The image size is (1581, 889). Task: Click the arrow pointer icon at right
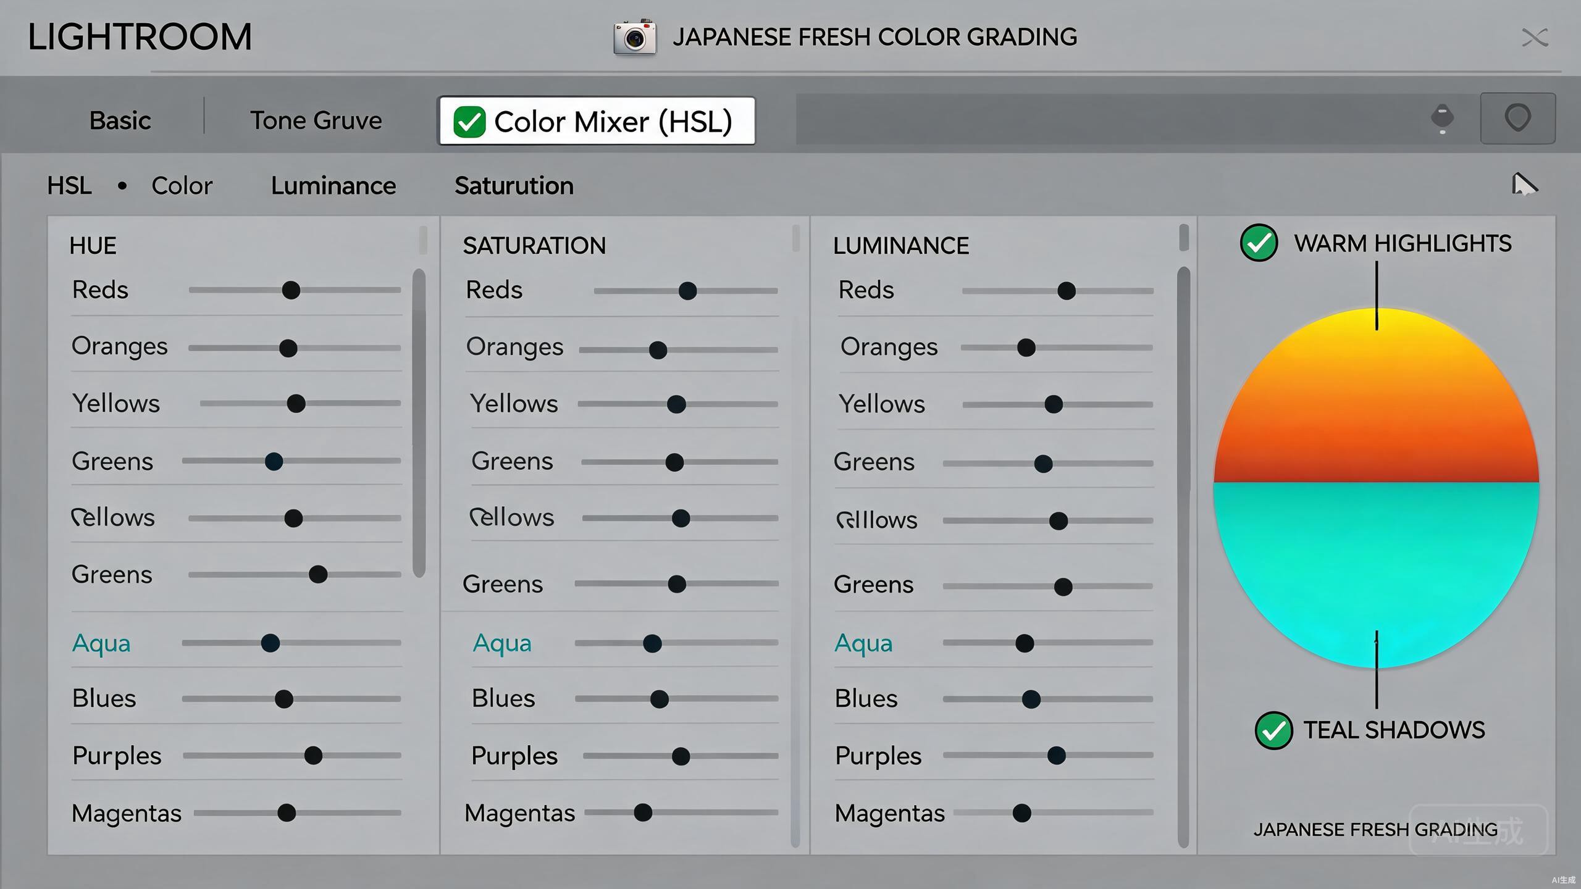[1524, 185]
